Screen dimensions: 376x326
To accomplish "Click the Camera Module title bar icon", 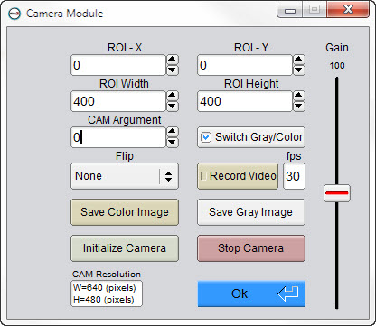I will (14, 14).
